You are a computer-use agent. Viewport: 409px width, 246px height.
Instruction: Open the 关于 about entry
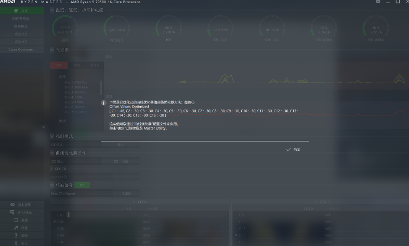[x=22, y=243]
